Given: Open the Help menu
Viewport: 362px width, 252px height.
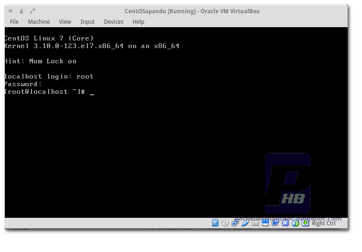Looking at the screenshot, I should tap(138, 21).
